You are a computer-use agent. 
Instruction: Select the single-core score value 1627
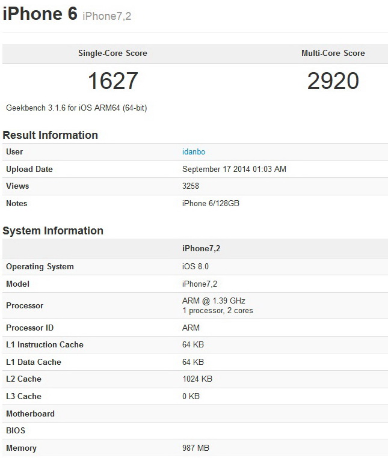point(113,81)
